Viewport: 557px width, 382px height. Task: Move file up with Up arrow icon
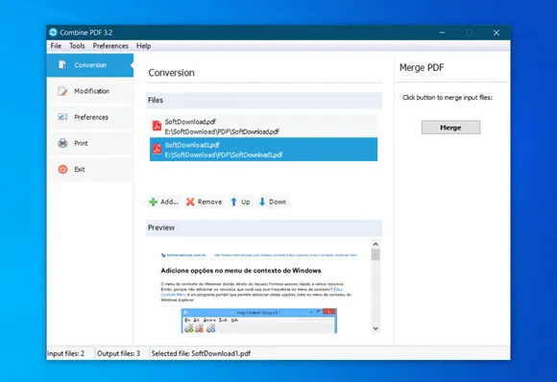click(233, 202)
